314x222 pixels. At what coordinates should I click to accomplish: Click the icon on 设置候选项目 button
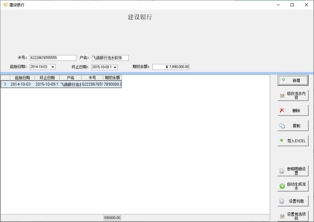[x=282, y=216]
